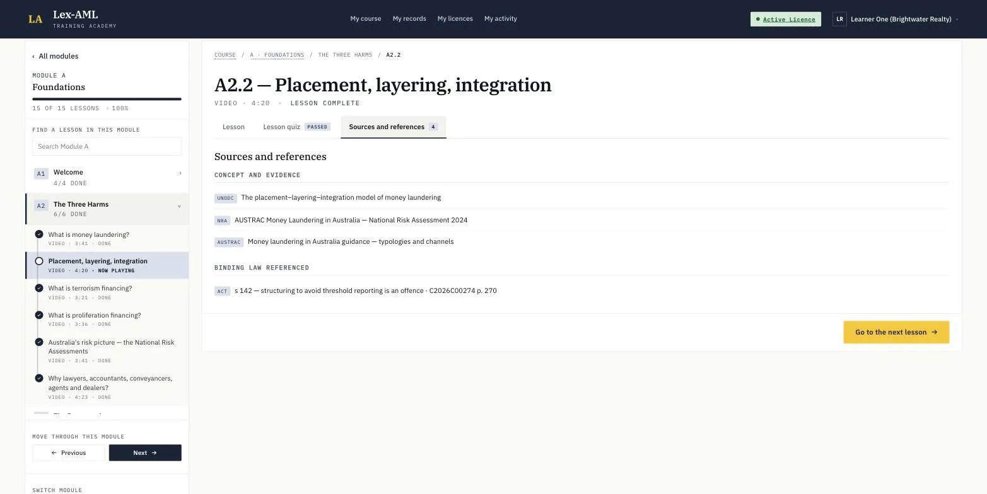The width and height of the screenshot is (987, 494).
Task: Open My activity in top navigation
Action: pos(501,19)
